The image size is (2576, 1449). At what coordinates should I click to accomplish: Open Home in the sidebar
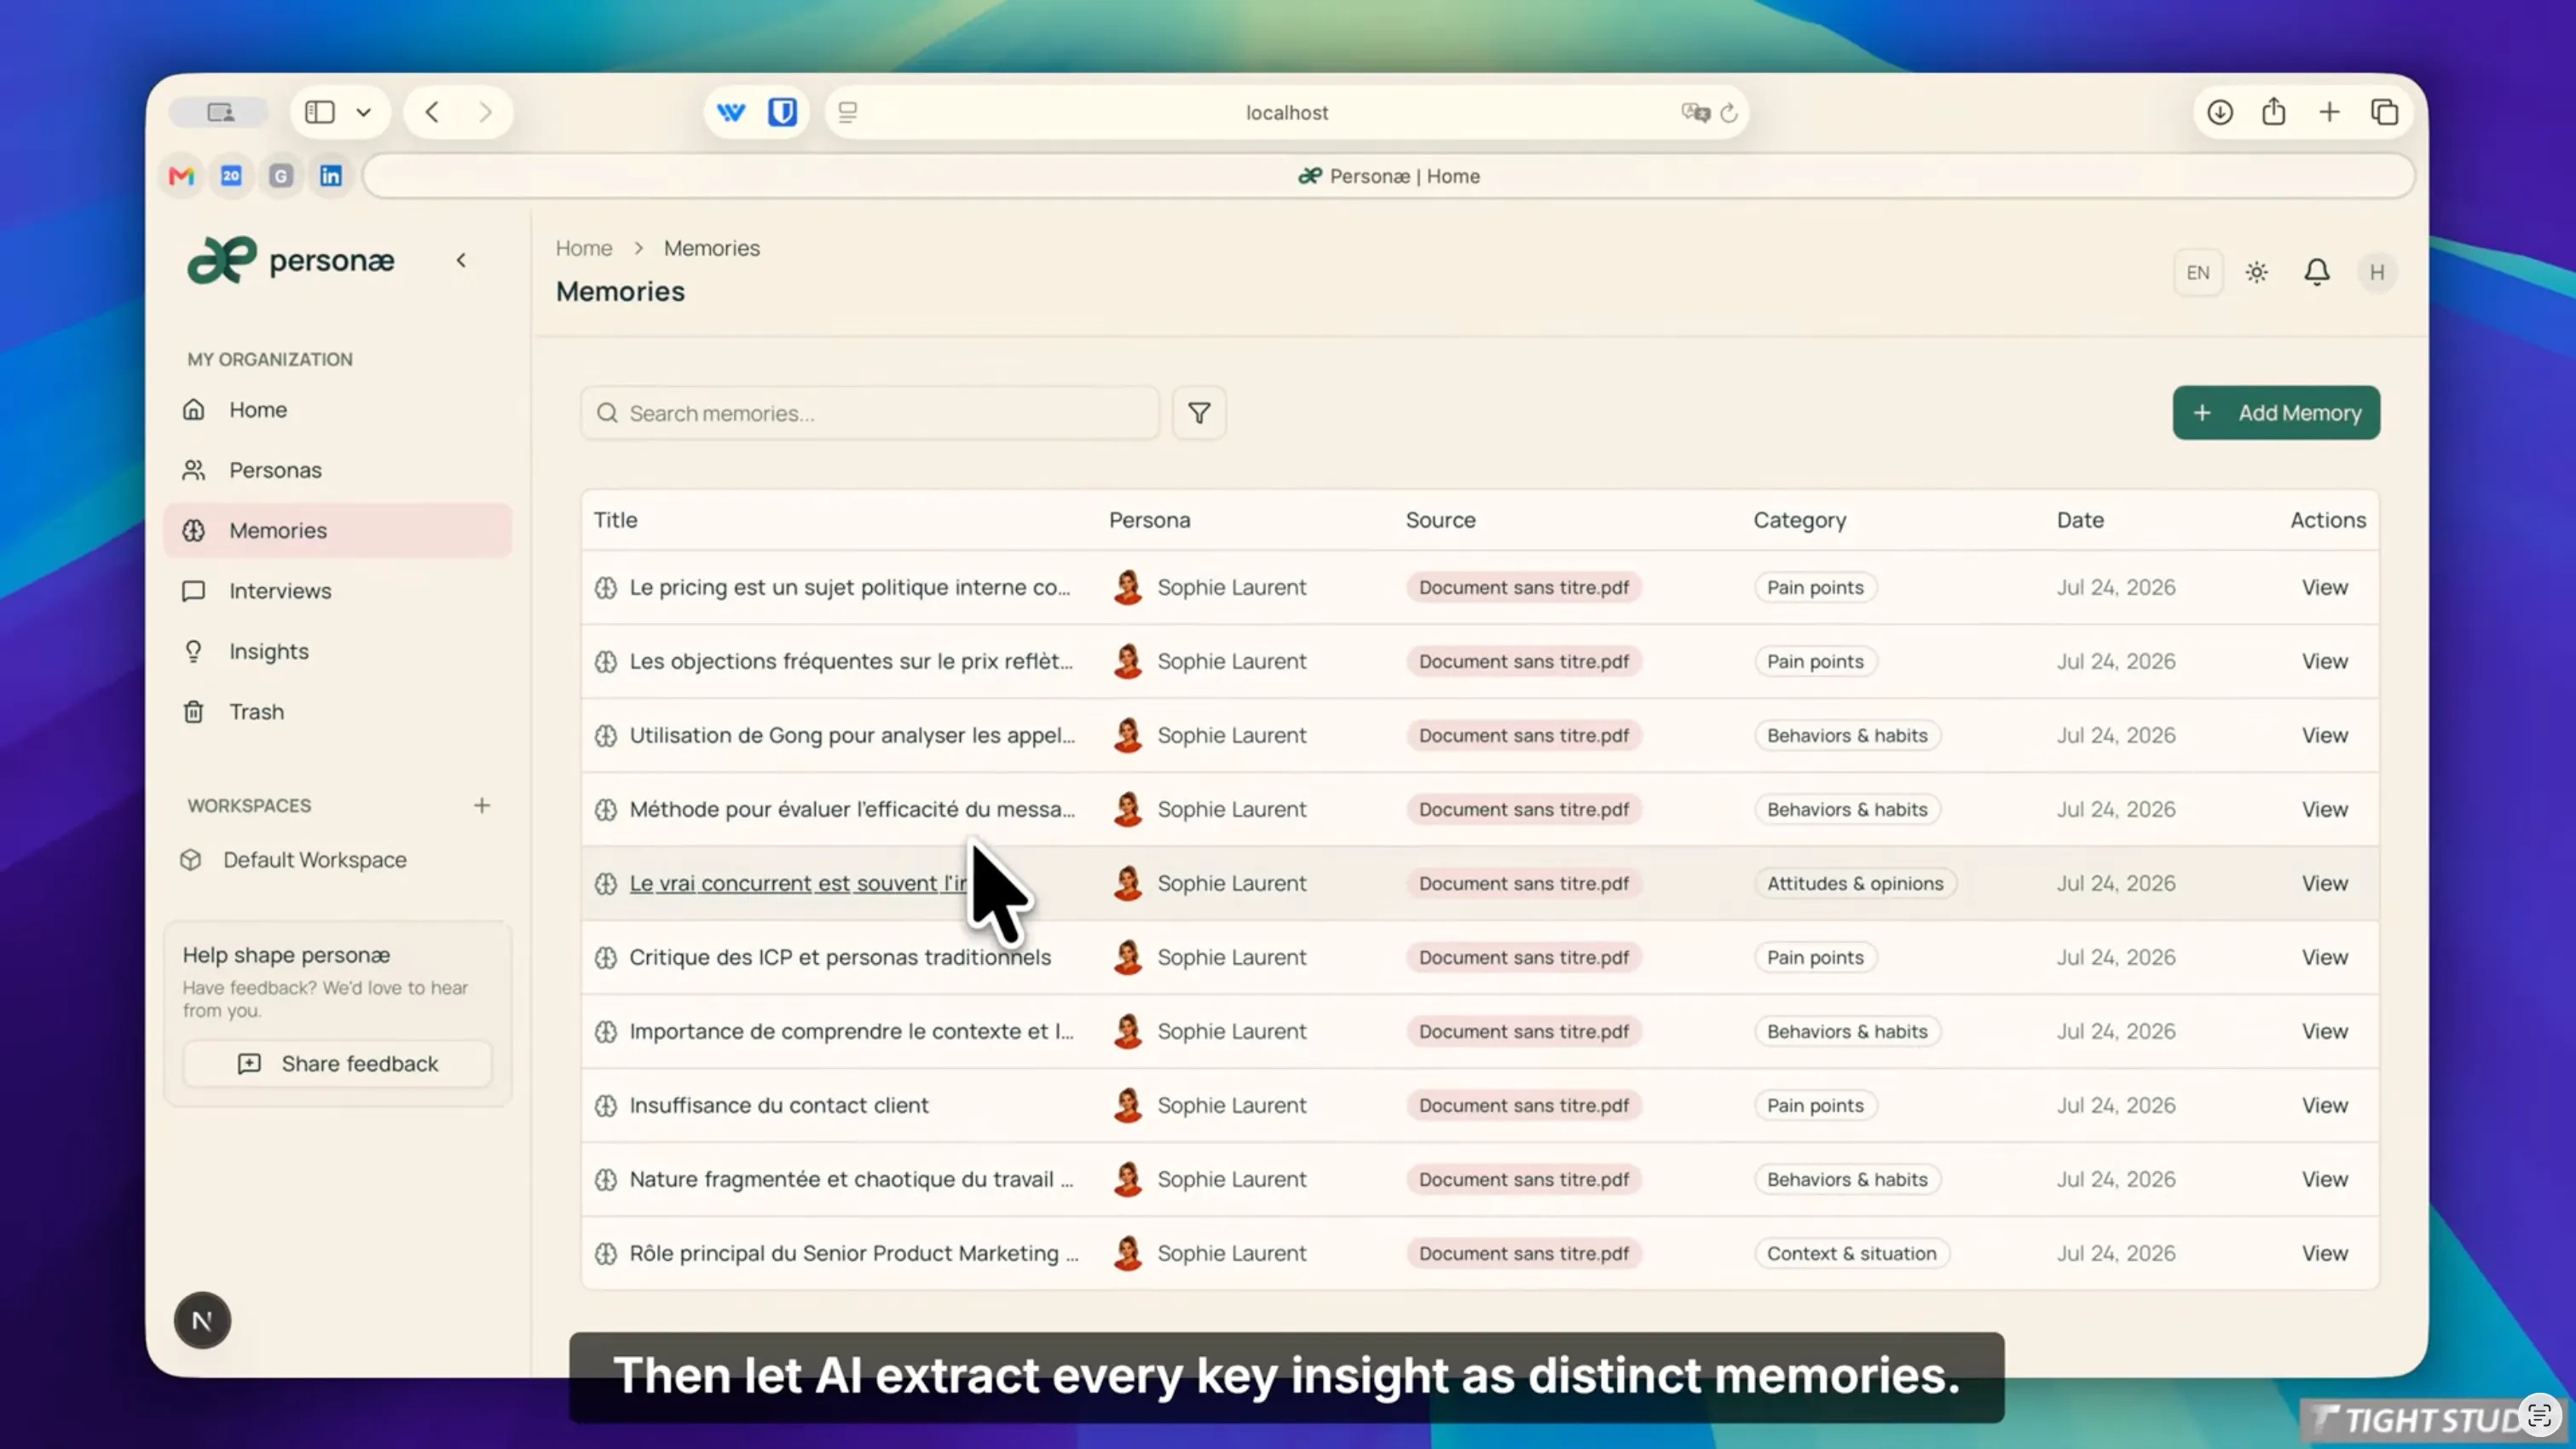(x=338, y=410)
